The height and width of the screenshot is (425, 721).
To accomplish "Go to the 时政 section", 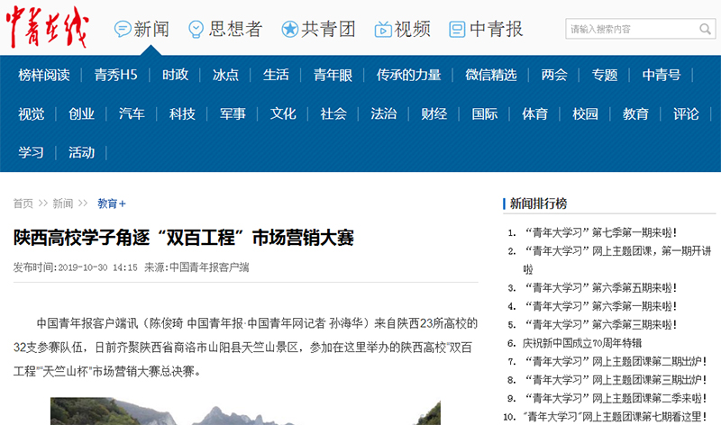I will click(x=175, y=75).
